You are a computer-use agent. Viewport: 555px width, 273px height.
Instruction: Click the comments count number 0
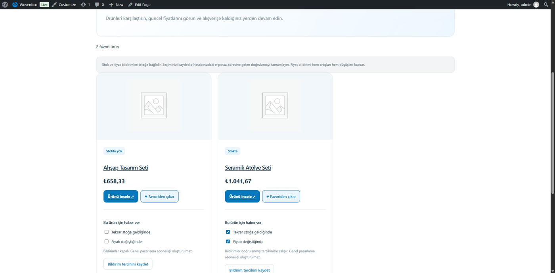point(103,5)
